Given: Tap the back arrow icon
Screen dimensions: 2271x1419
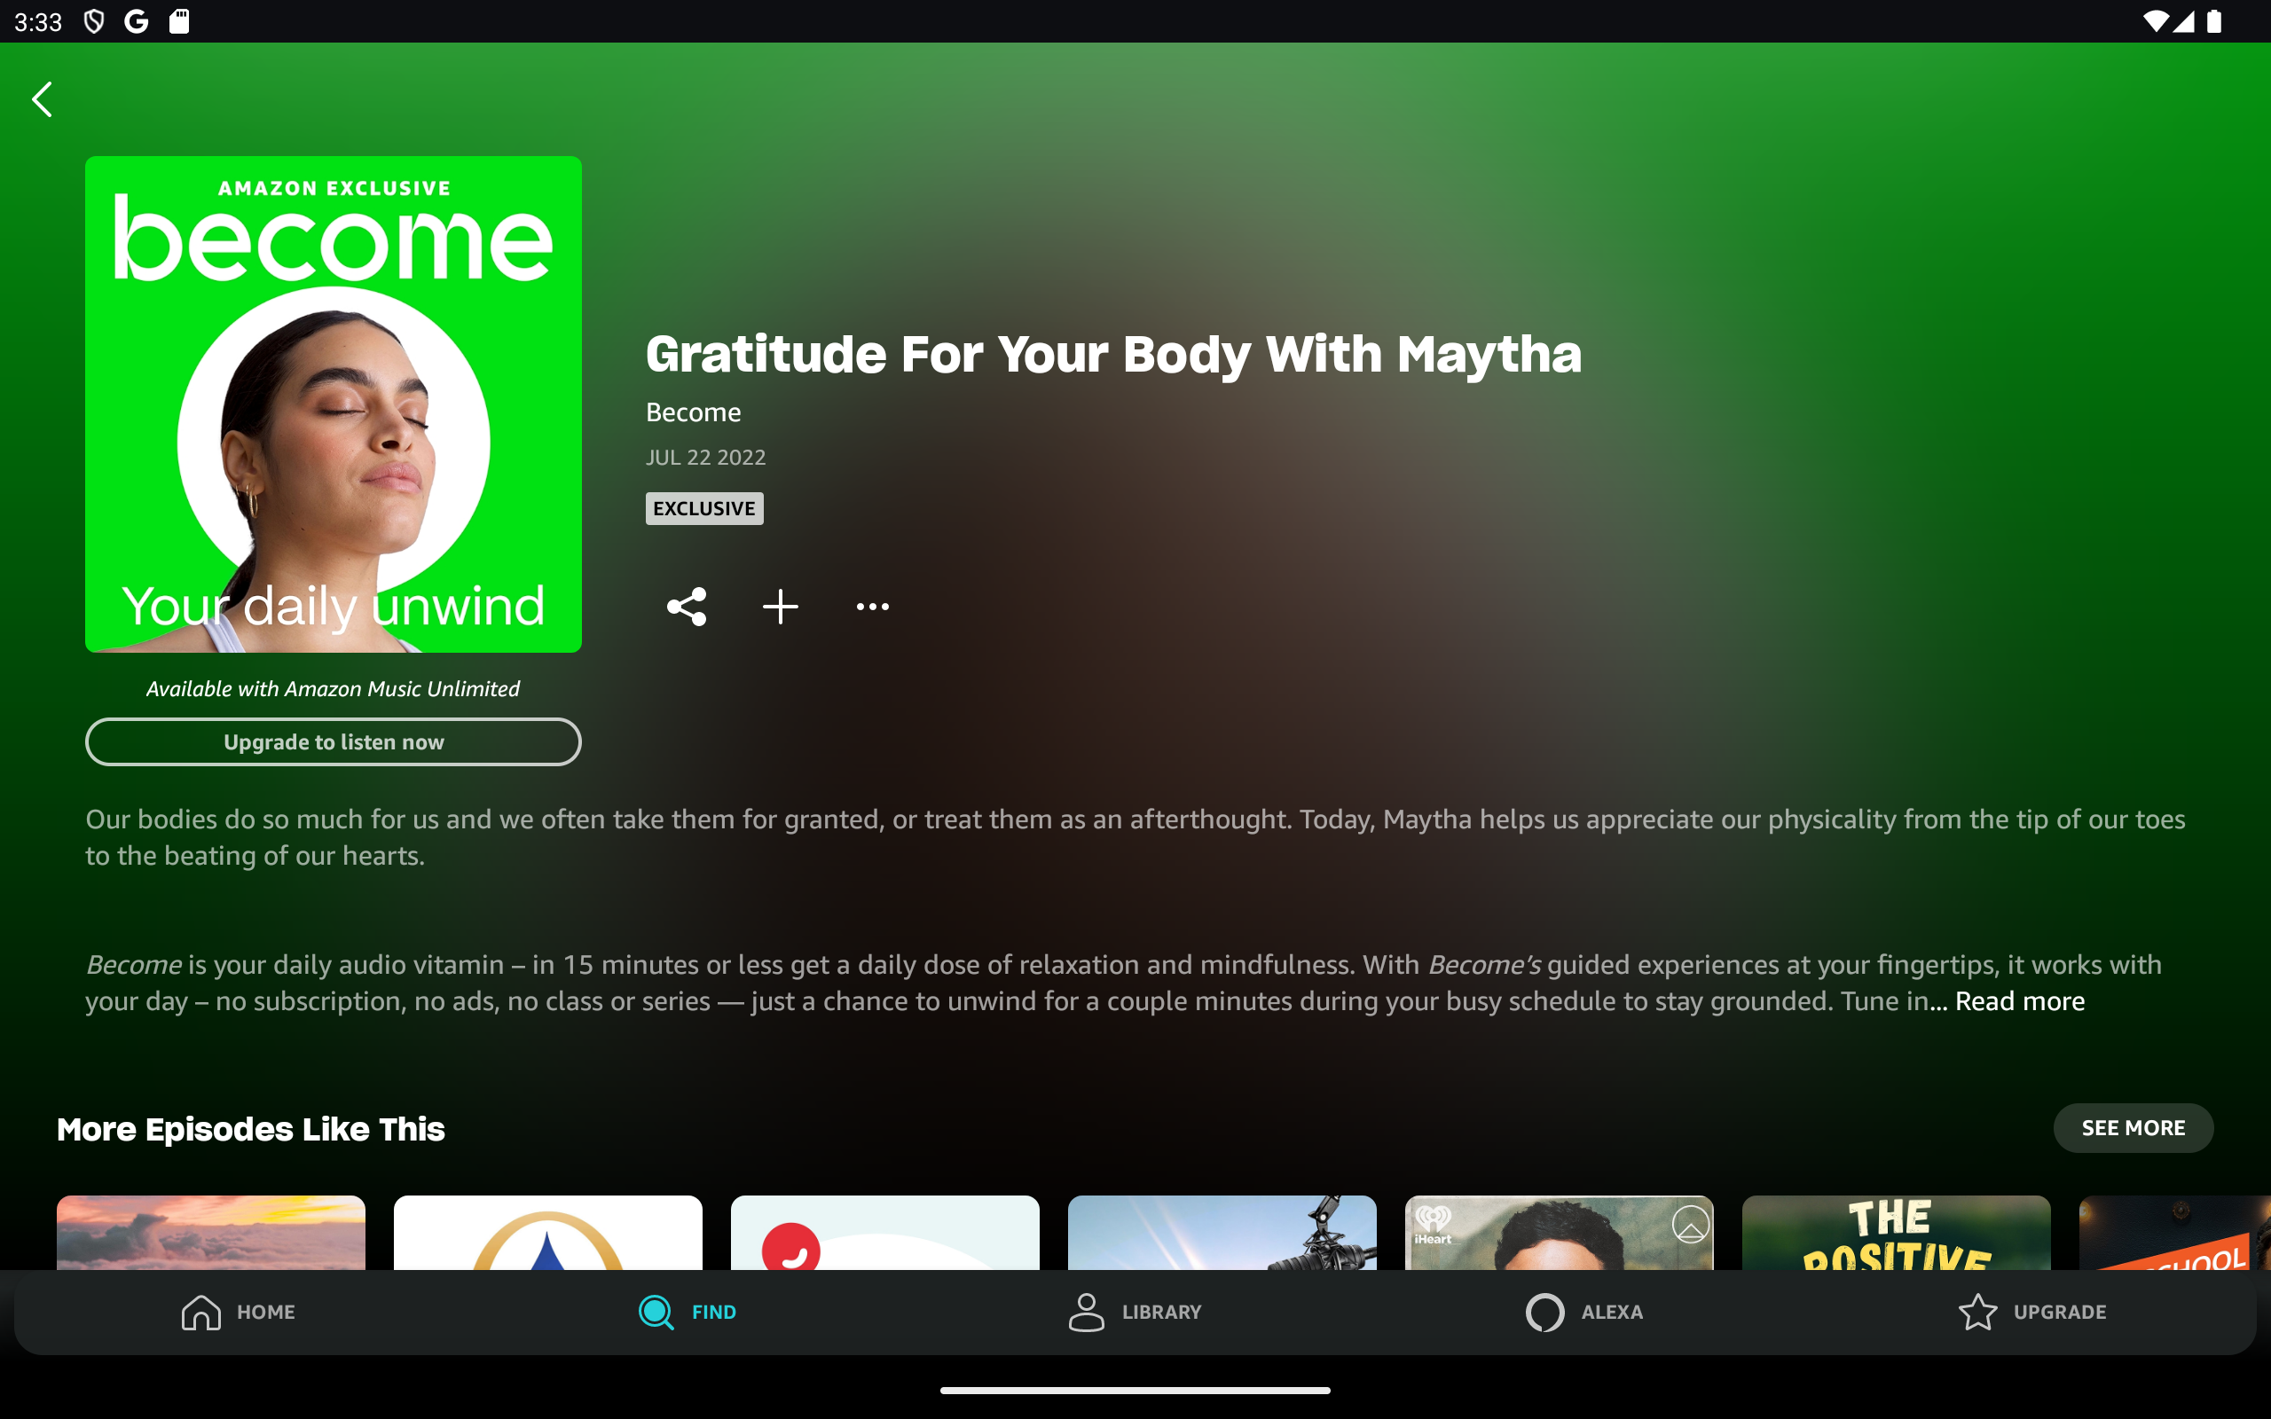Looking at the screenshot, I should (x=43, y=99).
